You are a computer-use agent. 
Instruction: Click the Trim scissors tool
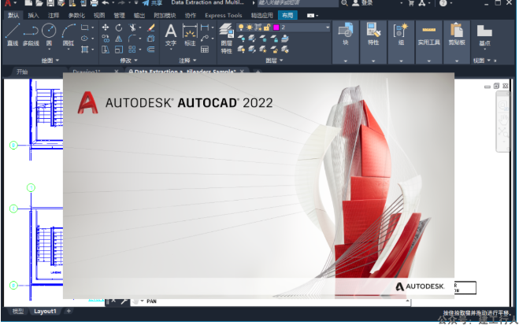click(132, 28)
